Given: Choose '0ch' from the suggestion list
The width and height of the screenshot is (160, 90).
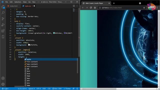Looking at the screenshot, I should coord(51,71).
